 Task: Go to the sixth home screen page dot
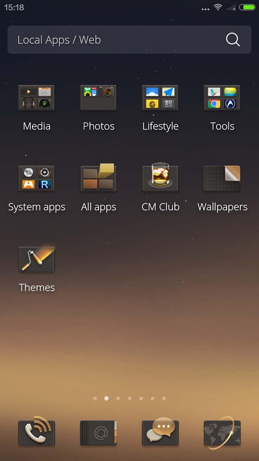click(153, 398)
